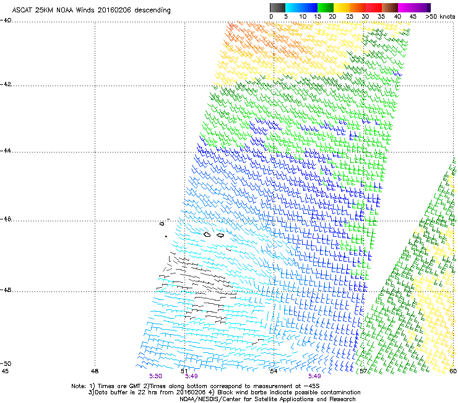Click the legend scale label '0'

[x=271, y=17]
